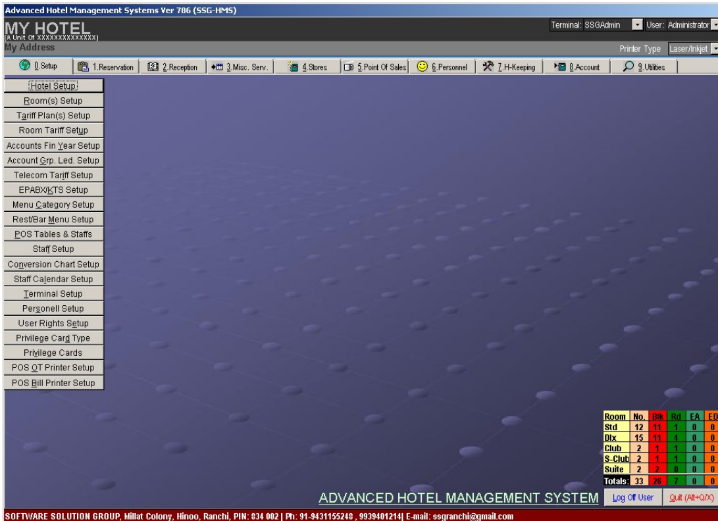Expand the Terminal SSGAdmin dropdown

636,25
